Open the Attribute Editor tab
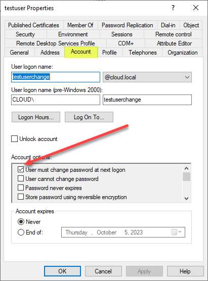The height and width of the screenshot is (281, 208). (174, 43)
